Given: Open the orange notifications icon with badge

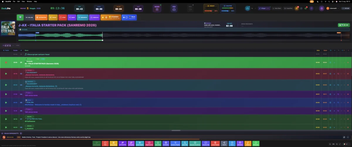Looking at the screenshot, I should [297, 8].
